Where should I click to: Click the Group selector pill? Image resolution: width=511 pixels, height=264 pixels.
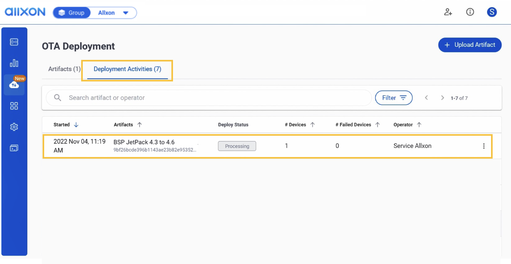pyautogui.click(x=72, y=13)
